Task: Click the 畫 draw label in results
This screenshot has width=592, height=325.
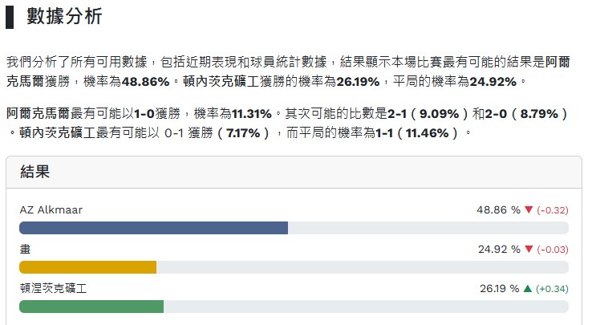Action: tap(25, 249)
